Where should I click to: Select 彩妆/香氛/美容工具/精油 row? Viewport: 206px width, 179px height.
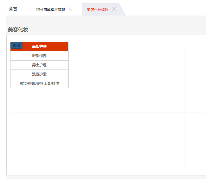click(39, 84)
